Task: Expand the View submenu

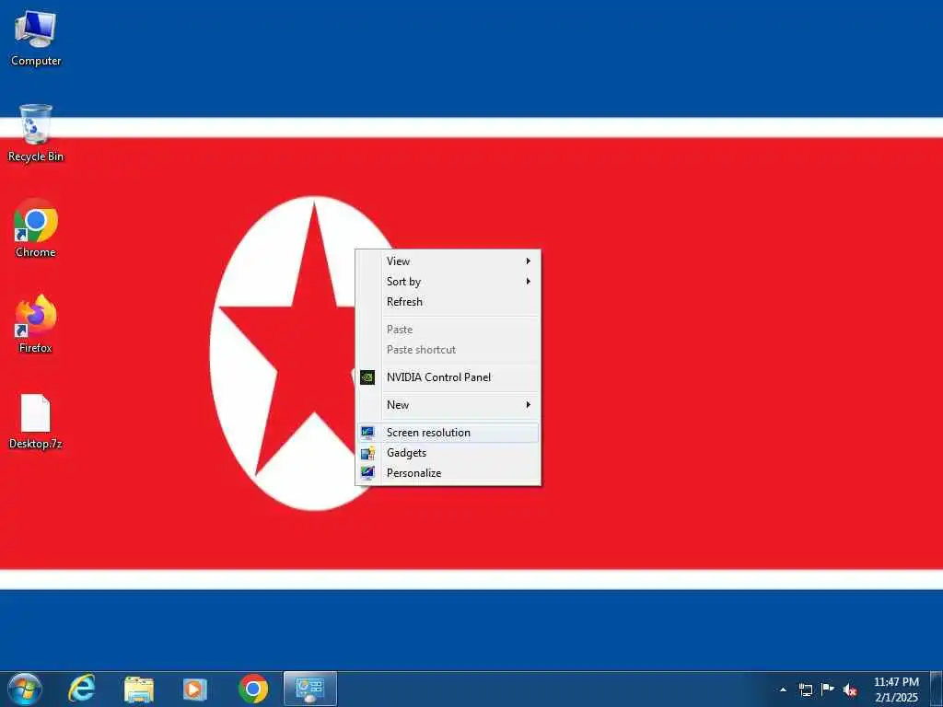Action: [448, 261]
